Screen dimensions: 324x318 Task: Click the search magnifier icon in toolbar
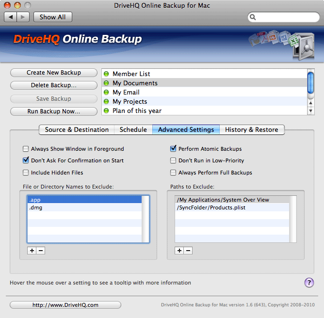pos(253,17)
